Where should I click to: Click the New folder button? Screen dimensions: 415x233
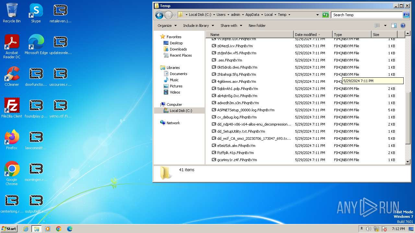click(x=257, y=26)
